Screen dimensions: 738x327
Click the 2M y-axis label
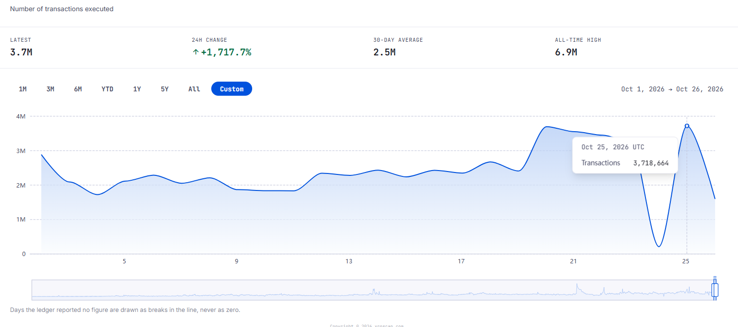click(x=20, y=185)
